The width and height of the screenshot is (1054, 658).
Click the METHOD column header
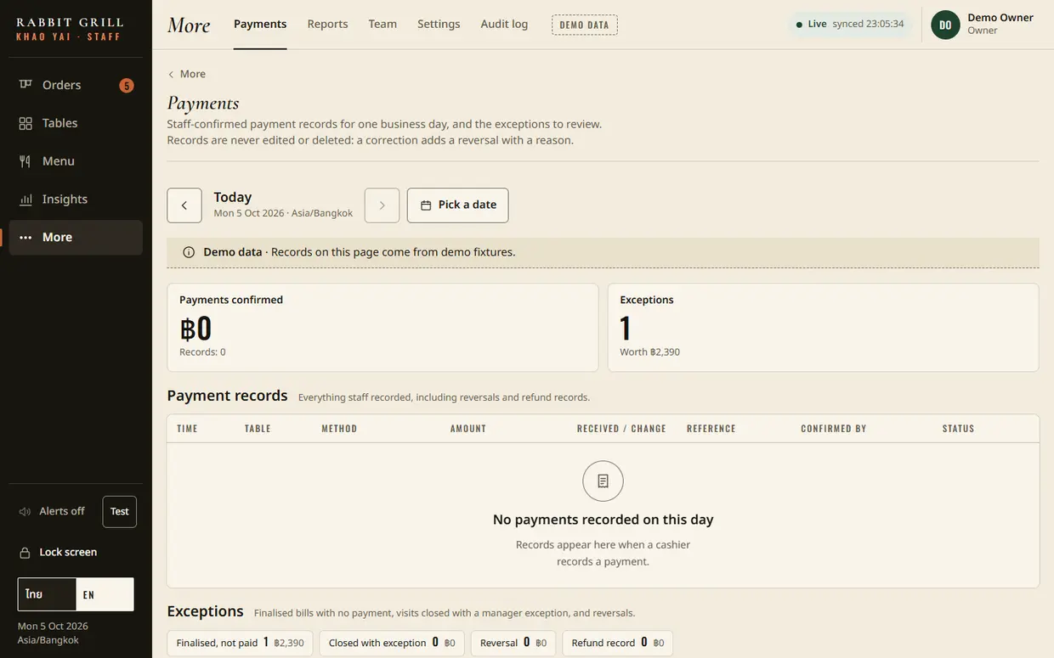tap(339, 429)
